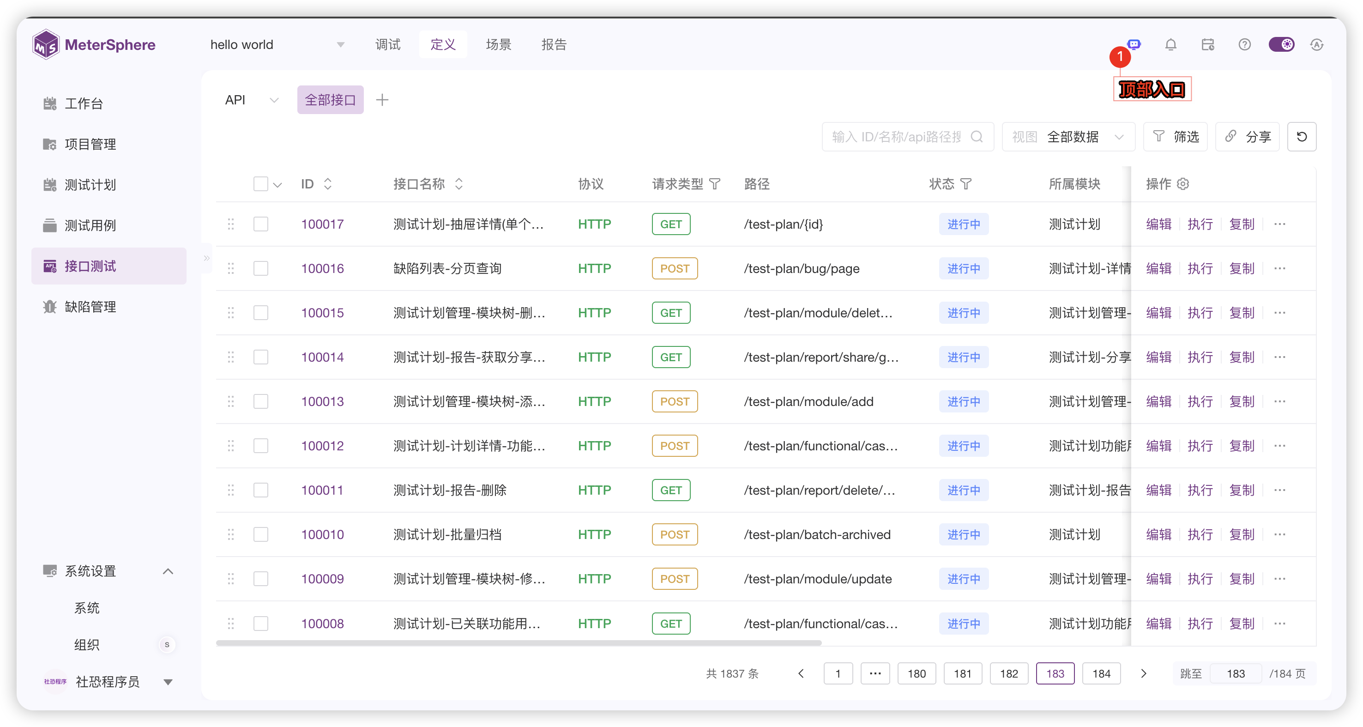Screen dimensions: 1363x727
Task: Open the 操作 column settings gear
Action: [x=1183, y=184]
